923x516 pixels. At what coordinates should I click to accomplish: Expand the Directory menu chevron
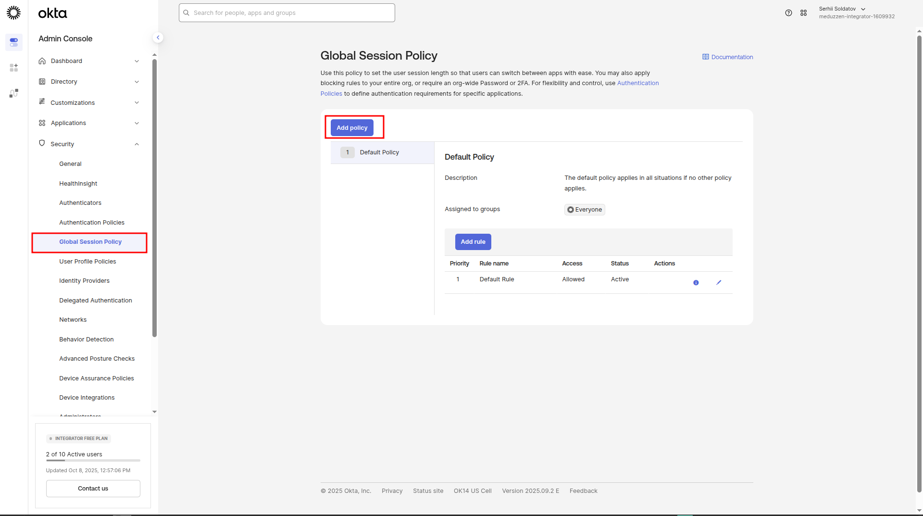(137, 82)
